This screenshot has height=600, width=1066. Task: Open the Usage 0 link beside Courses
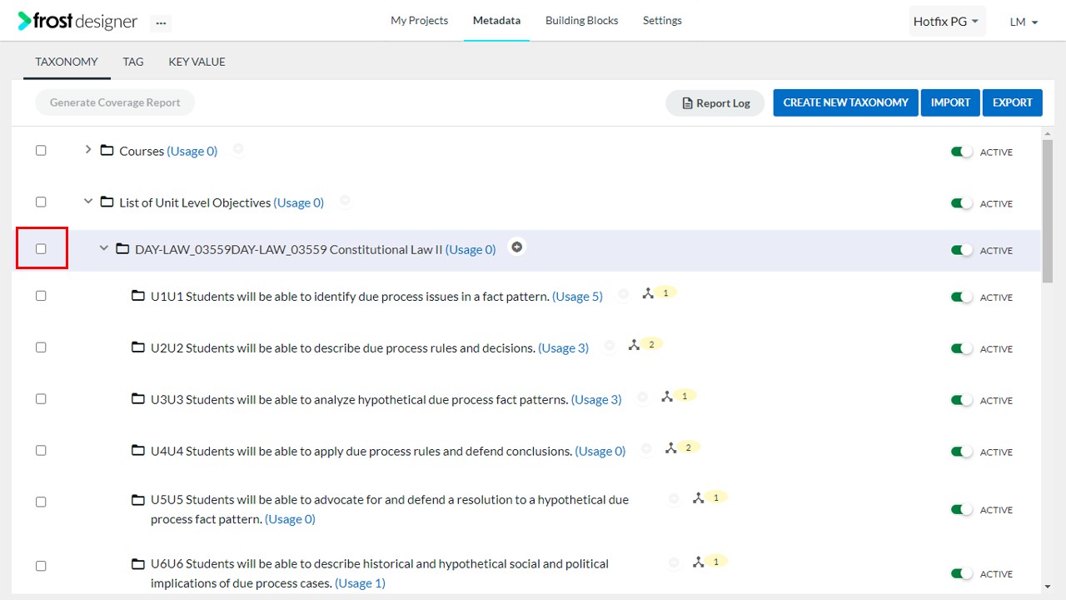(192, 152)
